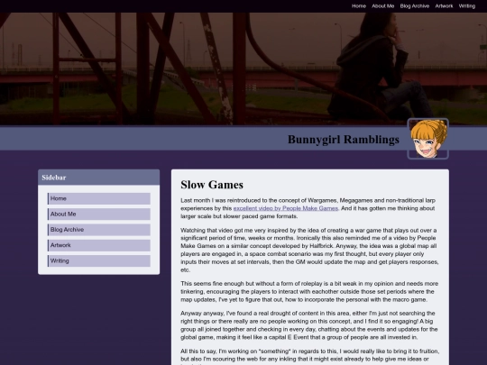Open Writing in the top navigation bar
Viewport: 487px width, 365px height.
tap(467, 6)
